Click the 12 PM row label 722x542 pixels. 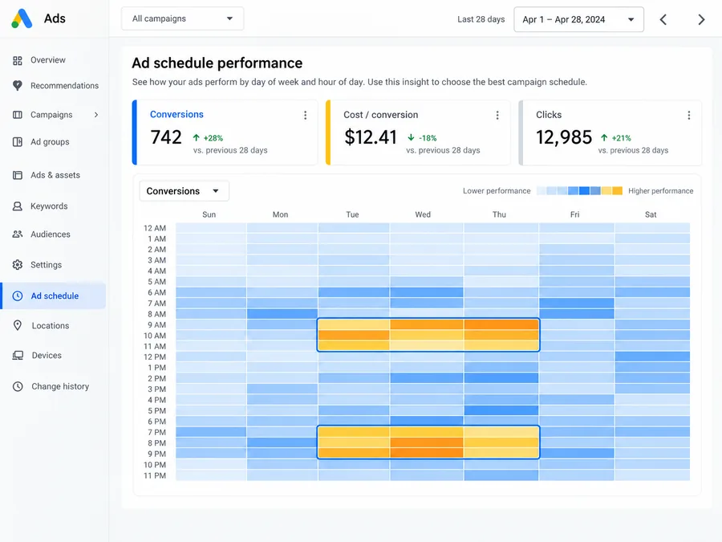tap(155, 357)
